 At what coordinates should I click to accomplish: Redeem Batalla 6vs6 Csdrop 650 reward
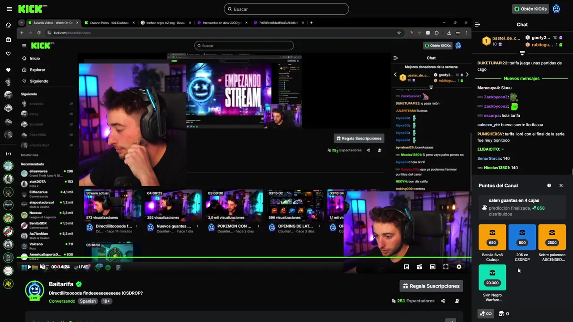492,243
